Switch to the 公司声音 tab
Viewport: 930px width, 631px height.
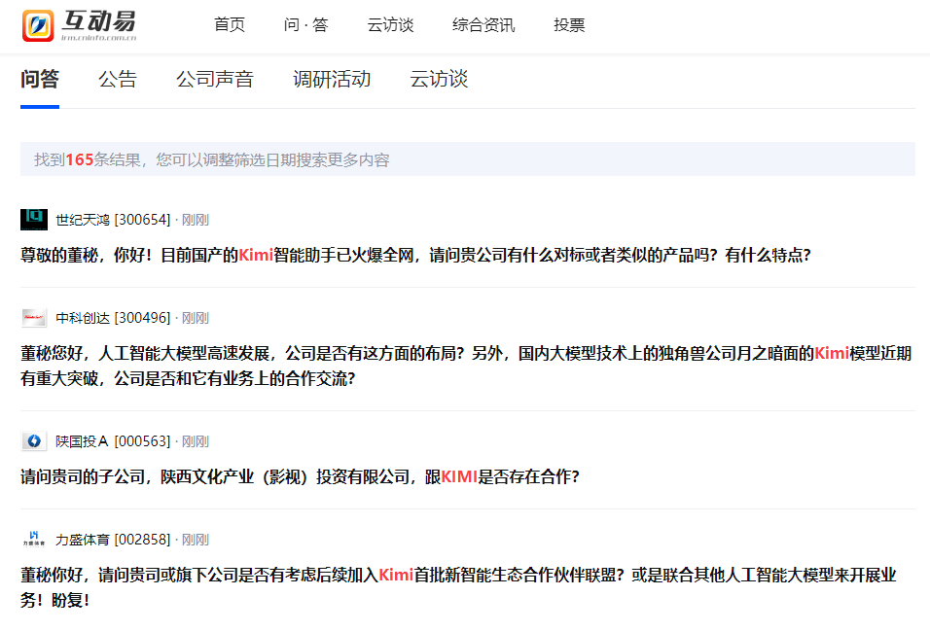pyautogui.click(x=215, y=79)
